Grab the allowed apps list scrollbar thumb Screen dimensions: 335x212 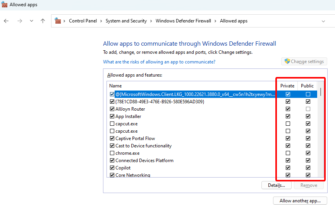320,92
